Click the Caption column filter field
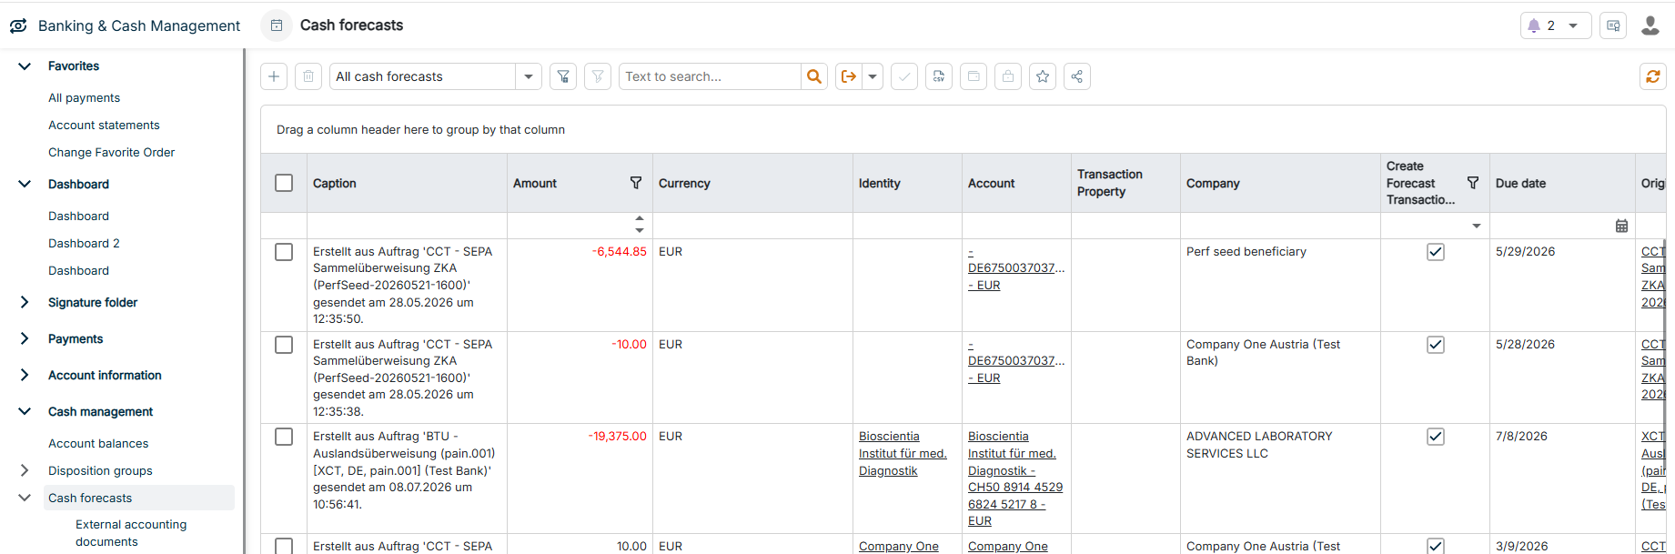Screen dimensions: 1675x554 point(407,226)
